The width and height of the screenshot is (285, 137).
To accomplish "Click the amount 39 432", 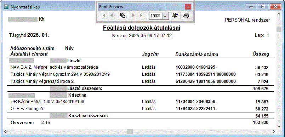I will click(x=262, y=68).
